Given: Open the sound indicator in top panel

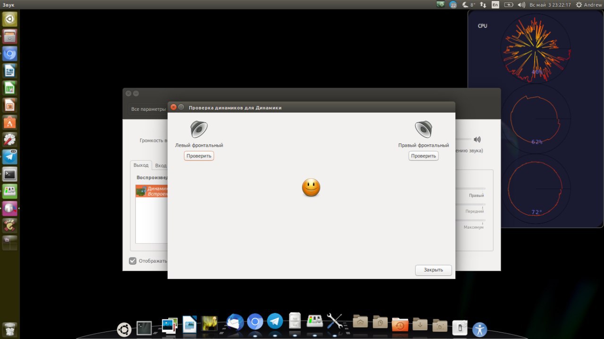Looking at the screenshot, I should click(521, 5).
